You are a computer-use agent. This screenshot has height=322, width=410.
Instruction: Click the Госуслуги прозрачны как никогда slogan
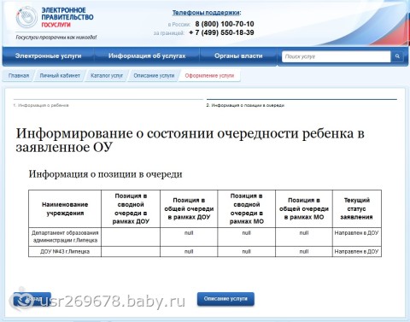tap(56, 38)
